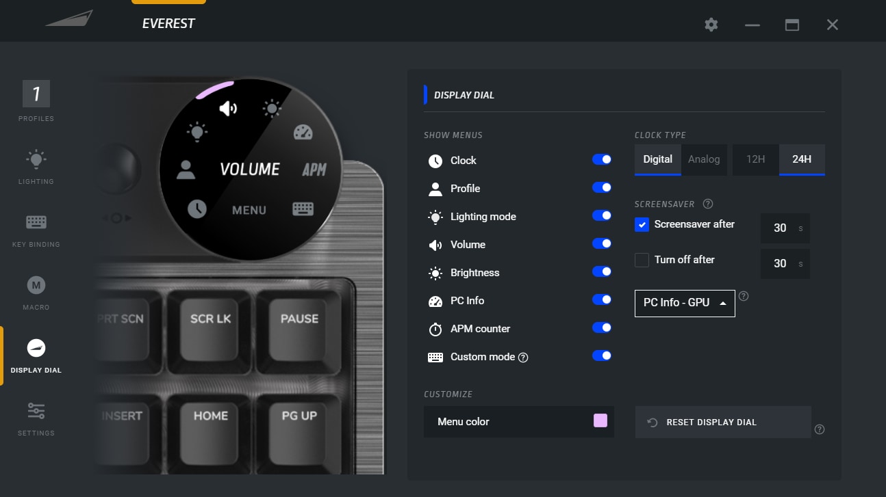This screenshot has width=886, height=497.
Task: Click the Custom mode help icon
Action: tap(523, 358)
